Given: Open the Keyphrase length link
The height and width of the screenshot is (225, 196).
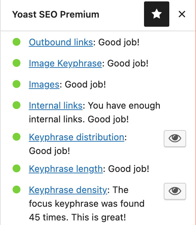Looking at the screenshot, I should tap(66, 169).
